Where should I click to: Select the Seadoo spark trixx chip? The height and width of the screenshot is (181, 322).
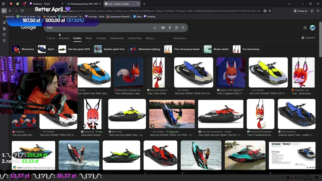110,49
